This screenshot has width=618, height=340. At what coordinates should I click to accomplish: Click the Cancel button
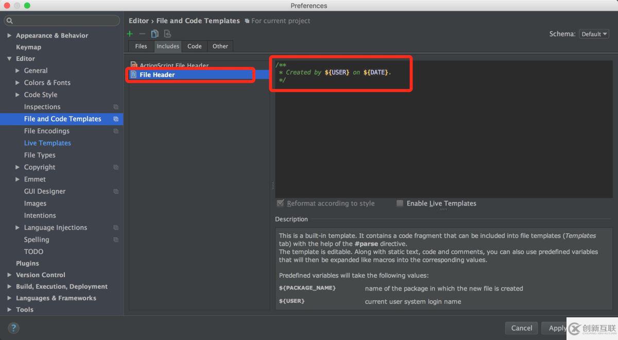522,328
